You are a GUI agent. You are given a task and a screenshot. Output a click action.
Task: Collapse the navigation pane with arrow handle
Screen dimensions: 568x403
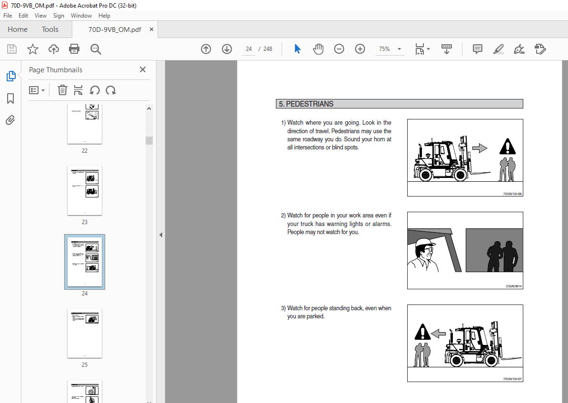click(x=160, y=235)
